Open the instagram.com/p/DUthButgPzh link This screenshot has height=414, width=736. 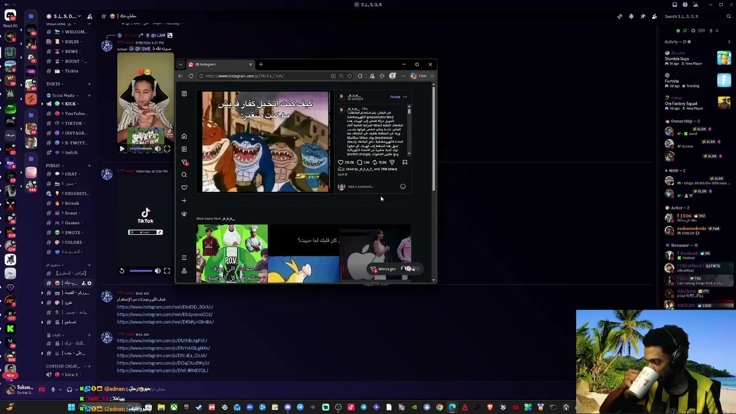coord(162,340)
